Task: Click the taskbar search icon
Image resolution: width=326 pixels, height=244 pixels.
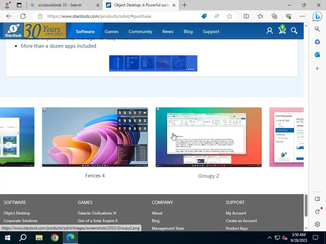Action: tap(23, 238)
